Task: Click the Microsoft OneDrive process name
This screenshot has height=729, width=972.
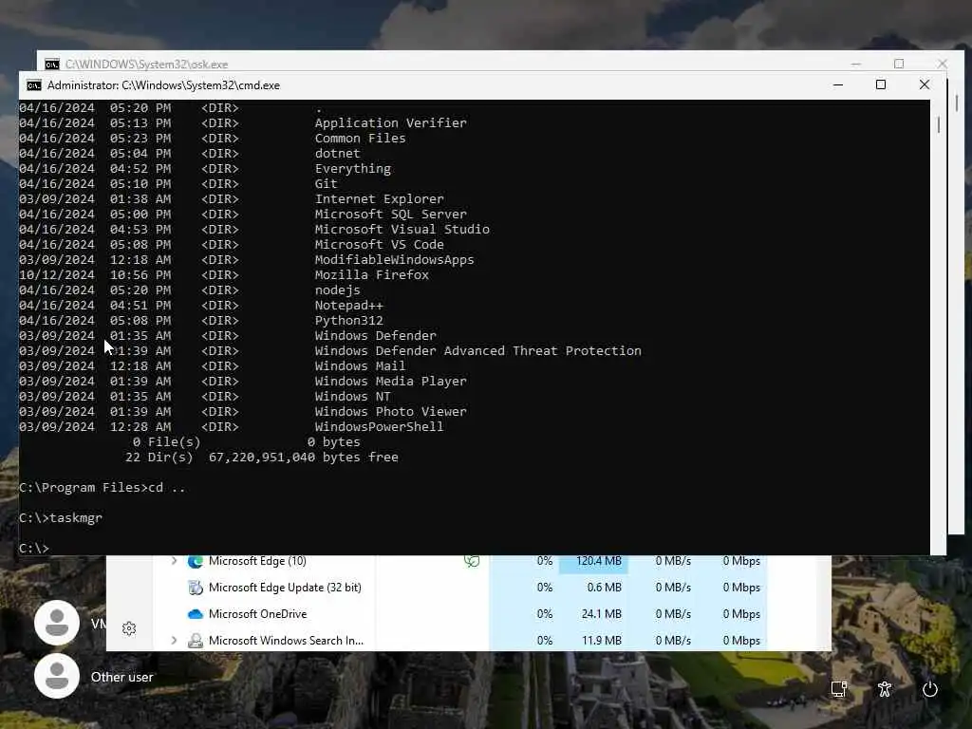Action: (x=257, y=614)
